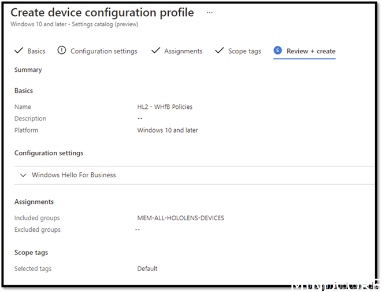Click the Configuration settings warning icon
382x292 pixels.
(62, 50)
